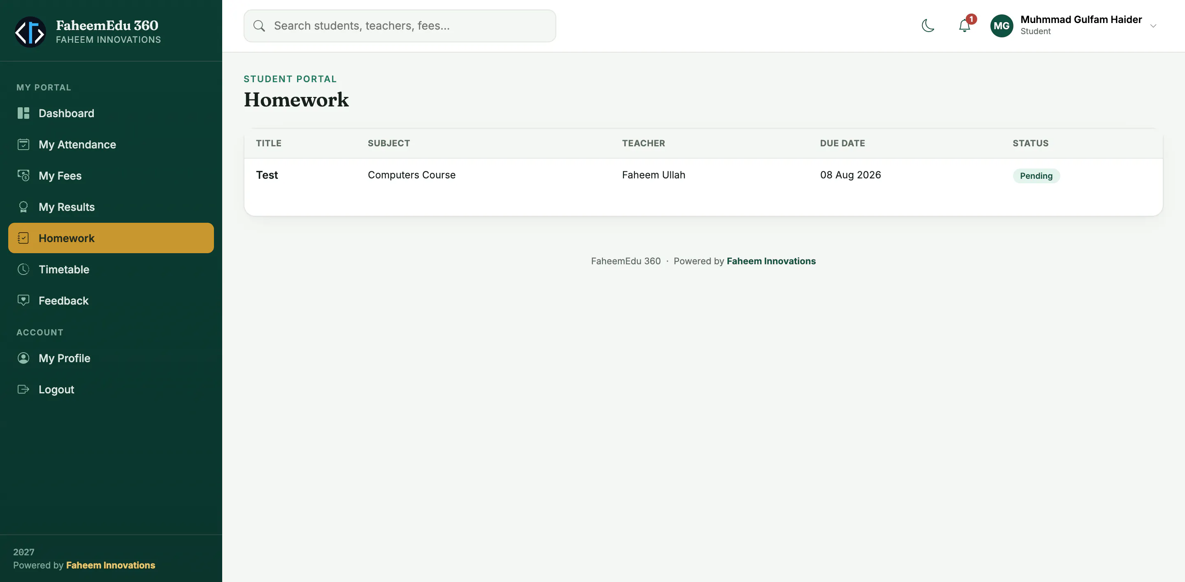The width and height of the screenshot is (1185, 582).
Task: Click the My Results award icon
Action: pos(23,207)
